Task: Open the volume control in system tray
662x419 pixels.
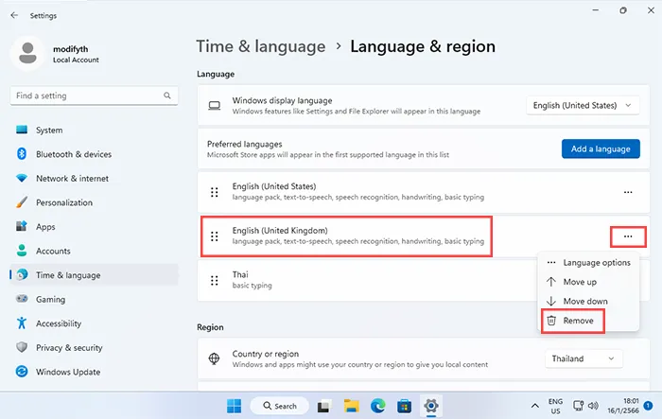Action: (593, 406)
